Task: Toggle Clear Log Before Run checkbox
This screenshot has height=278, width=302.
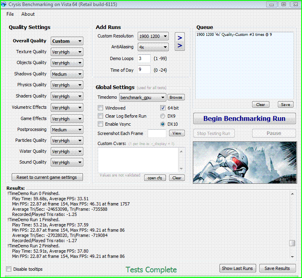Action: coord(100,116)
